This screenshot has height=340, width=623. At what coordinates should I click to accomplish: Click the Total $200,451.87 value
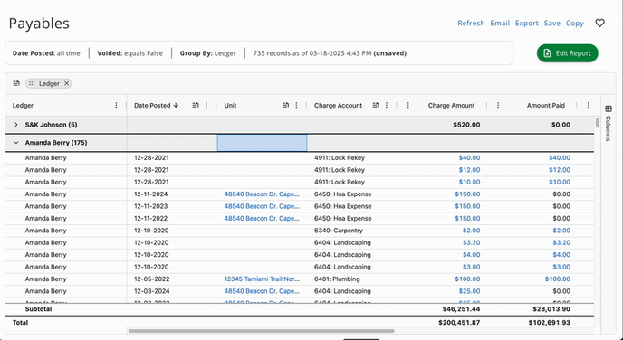459,323
